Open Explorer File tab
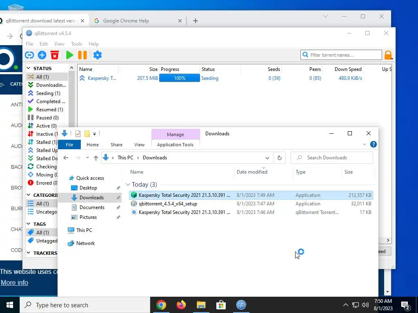This screenshot has width=418, height=313. click(69, 145)
